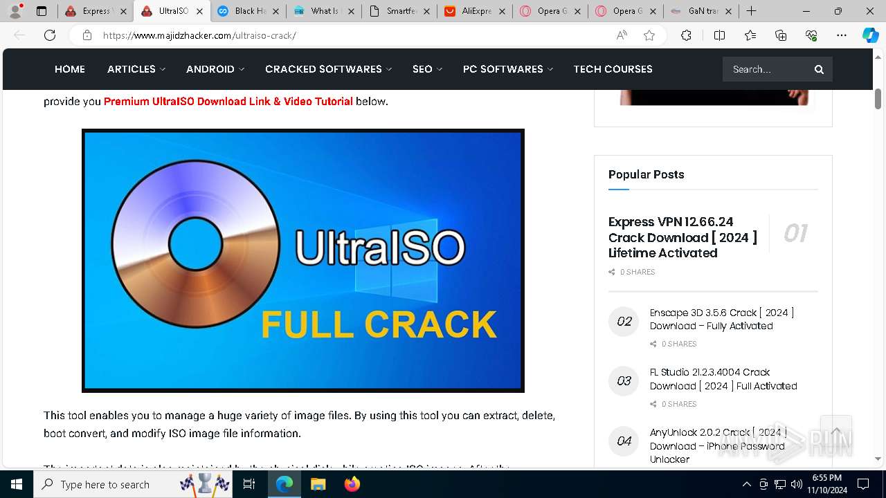Click the back-to-top arrow button

[x=835, y=432]
